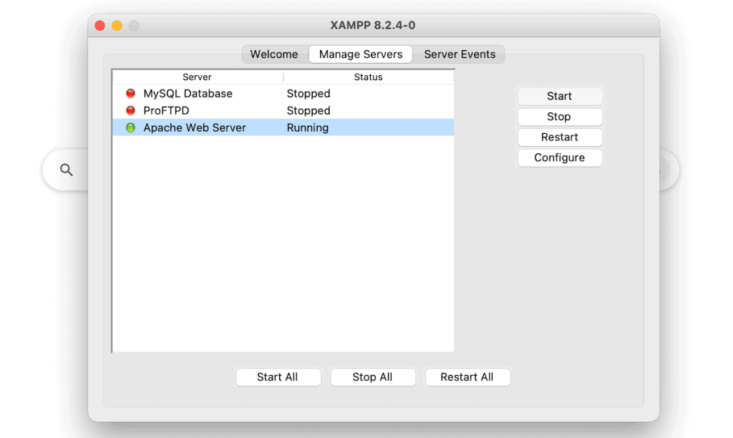Click the Start button
This screenshot has height=438, width=733.
tap(560, 97)
